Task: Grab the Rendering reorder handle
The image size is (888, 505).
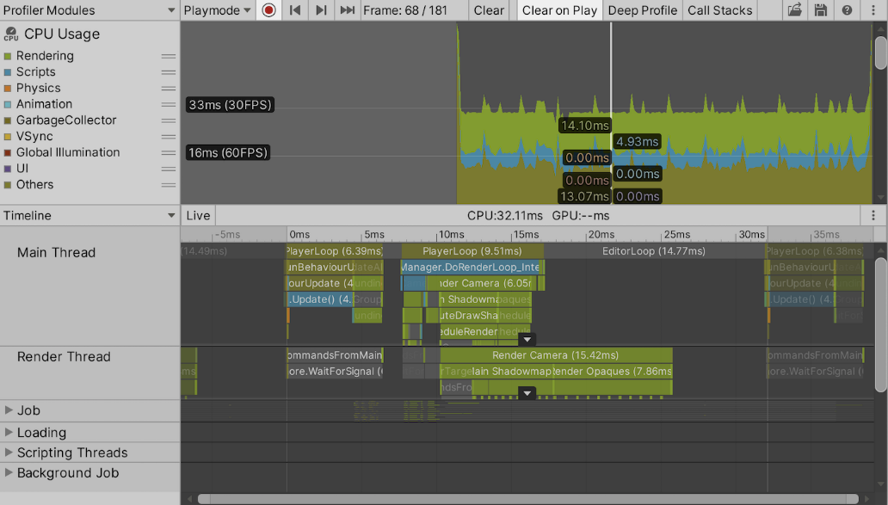Action: [x=168, y=56]
